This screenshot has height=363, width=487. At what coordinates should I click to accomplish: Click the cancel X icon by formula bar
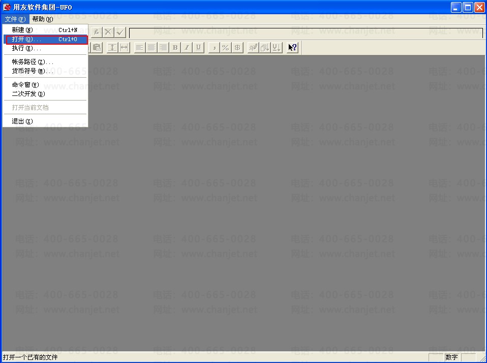tap(108, 32)
